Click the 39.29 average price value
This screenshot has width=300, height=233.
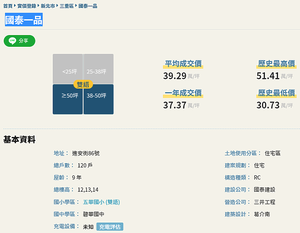pos(175,76)
